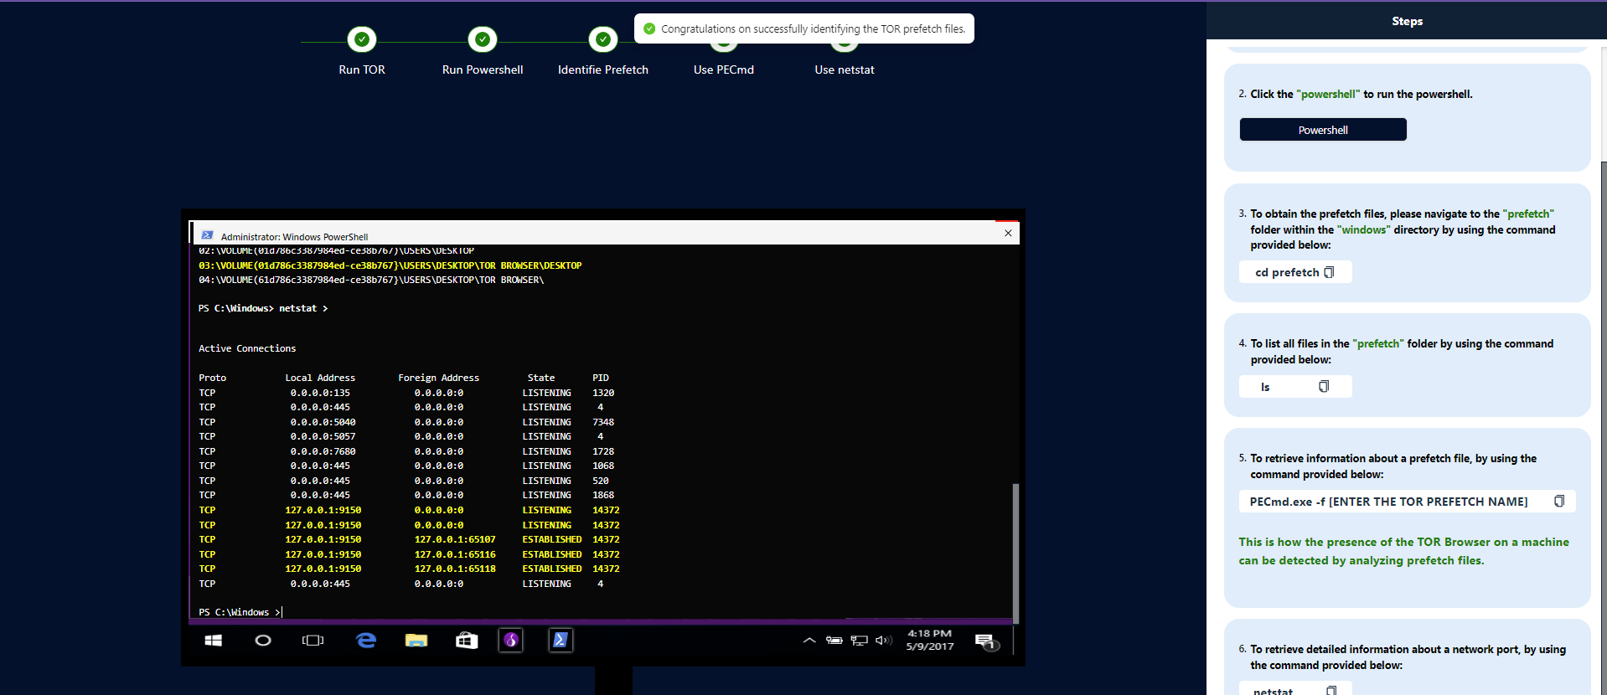This screenshot has width=1607, height=695.
Task: Click copy icon next to PECmd.exe command
Action: [x=1559, y=501]
